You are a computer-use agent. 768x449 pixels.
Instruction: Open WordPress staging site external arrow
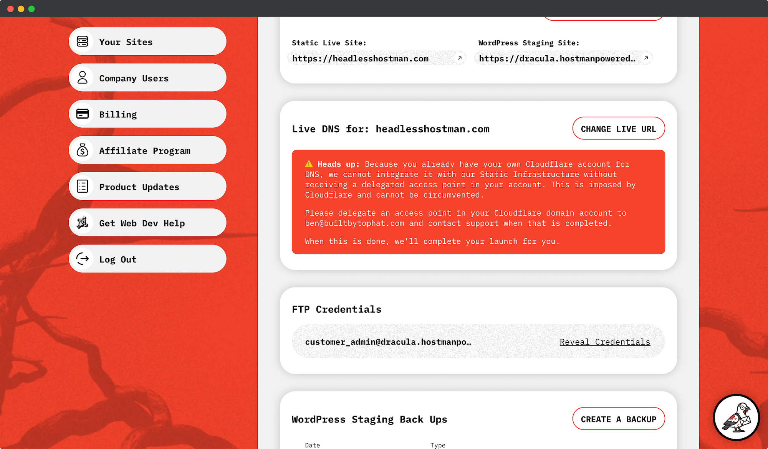[x=646, y=58]
